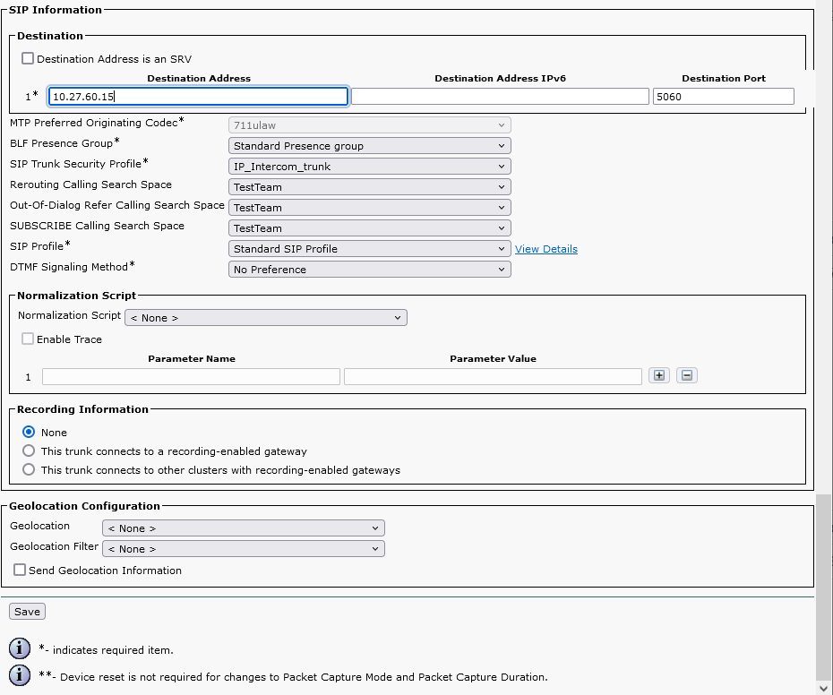The image size is (833, 695).
Task: Open Normalization Script dropdown
Action: 266,318
